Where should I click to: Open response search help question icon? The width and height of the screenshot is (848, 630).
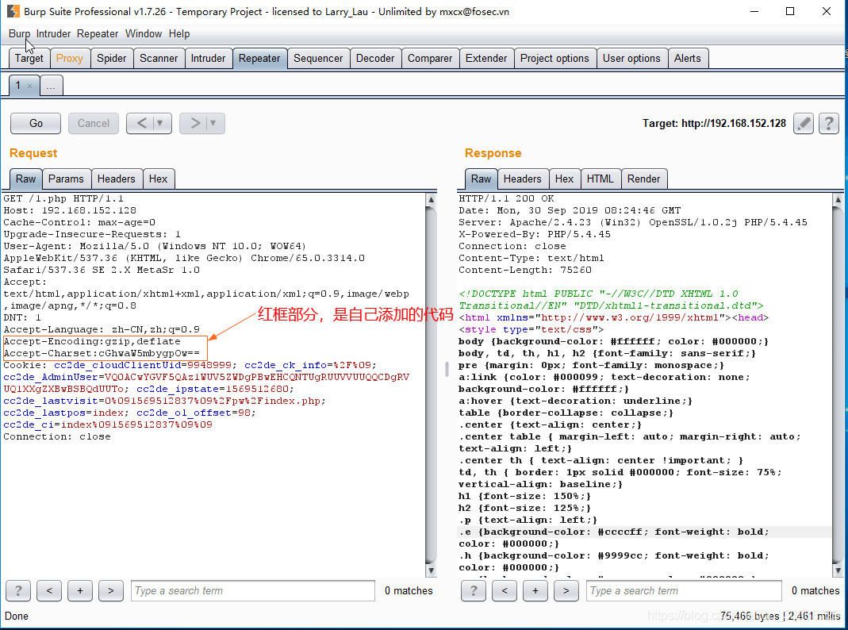point(474,590)
